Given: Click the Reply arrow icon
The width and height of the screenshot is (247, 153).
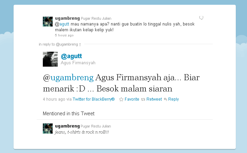Looking at the screenshot, I should 165,99.
